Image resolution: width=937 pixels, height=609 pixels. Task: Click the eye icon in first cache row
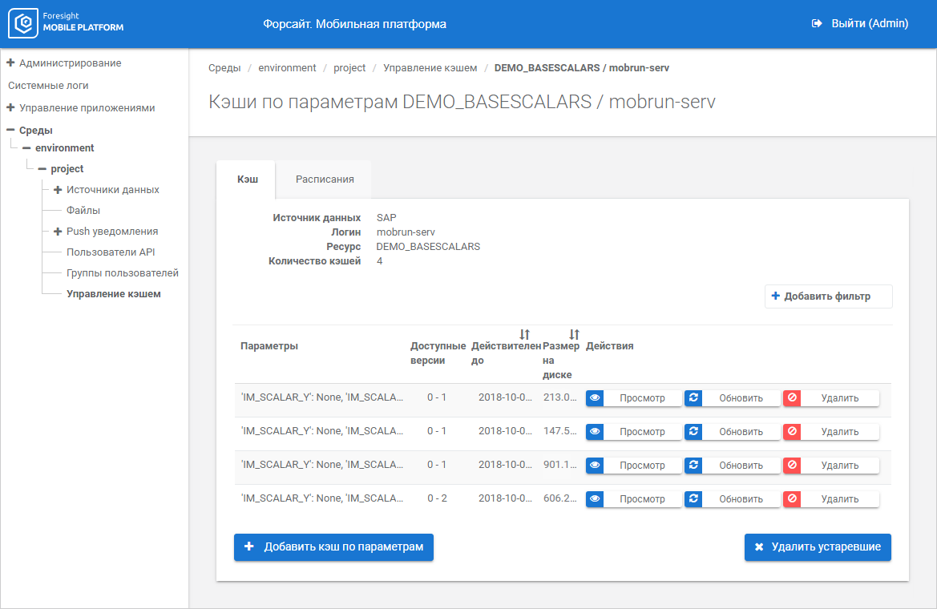pos(595,397)
